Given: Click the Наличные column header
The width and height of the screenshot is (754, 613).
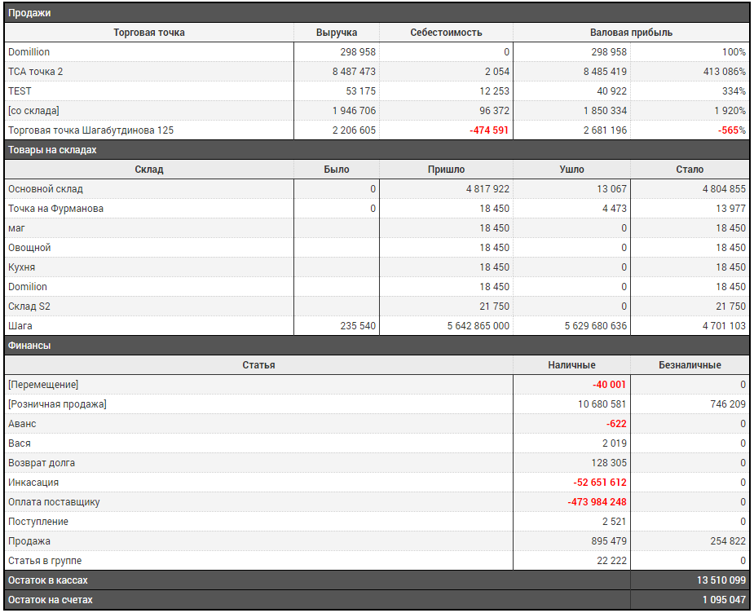Looking at the screenshot, I should point(571,365).
